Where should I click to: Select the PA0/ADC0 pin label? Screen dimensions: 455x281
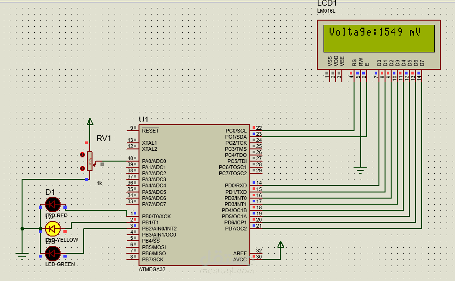pyautogui.click(x=154, y=161)
